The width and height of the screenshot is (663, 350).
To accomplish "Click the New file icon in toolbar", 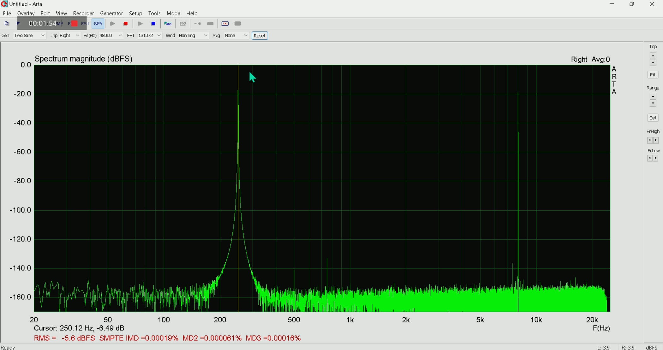I will click(7, 24).
